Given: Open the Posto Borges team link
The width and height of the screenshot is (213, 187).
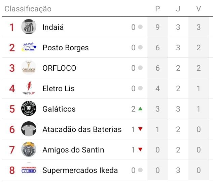Looking at the screenshot, I should point(65,48).
